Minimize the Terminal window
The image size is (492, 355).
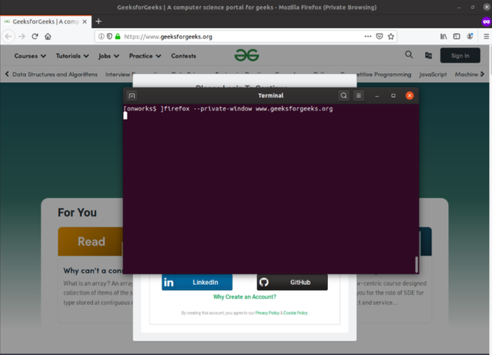pos(377,95)
